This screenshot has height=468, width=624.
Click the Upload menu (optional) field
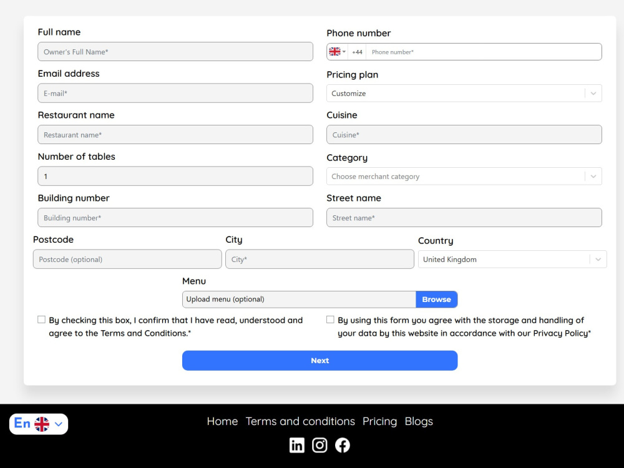pyautogui.click(x=299, y=300)
